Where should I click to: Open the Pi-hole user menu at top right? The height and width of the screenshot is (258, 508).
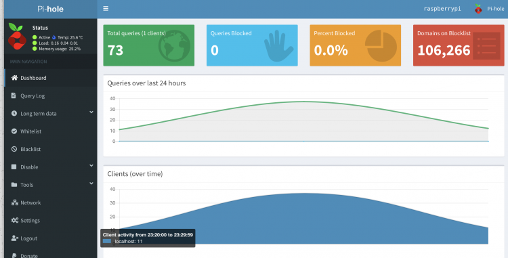(x=489, y=9)
